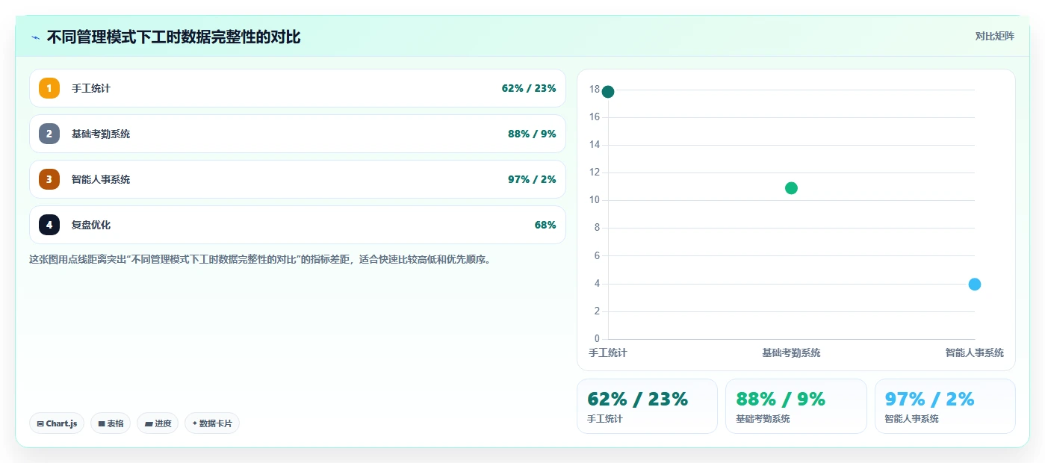Click the description sentence below the list
Screen dimensions: 1045x463
(x=259, y=260)
